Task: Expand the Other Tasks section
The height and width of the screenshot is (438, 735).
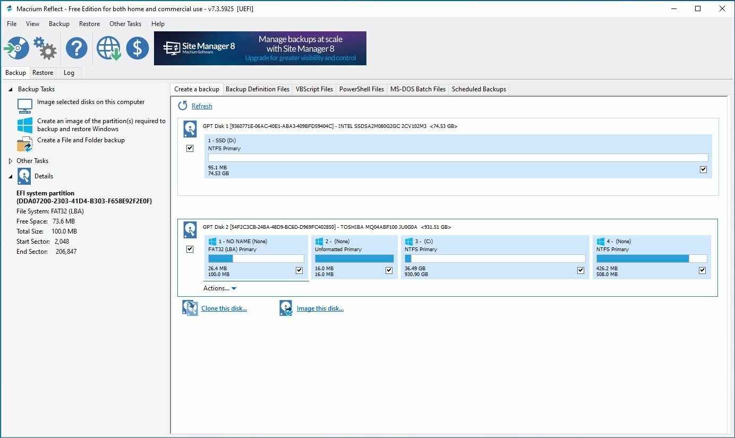Action: pyautogui.click(x=11, y=161)
